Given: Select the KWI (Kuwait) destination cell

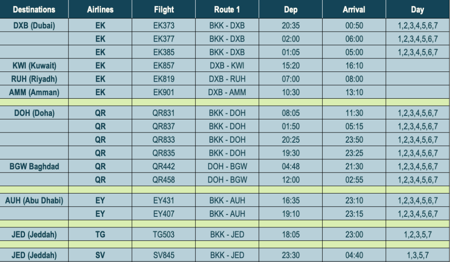Looking at the screenshot, I should pos(34,66).
